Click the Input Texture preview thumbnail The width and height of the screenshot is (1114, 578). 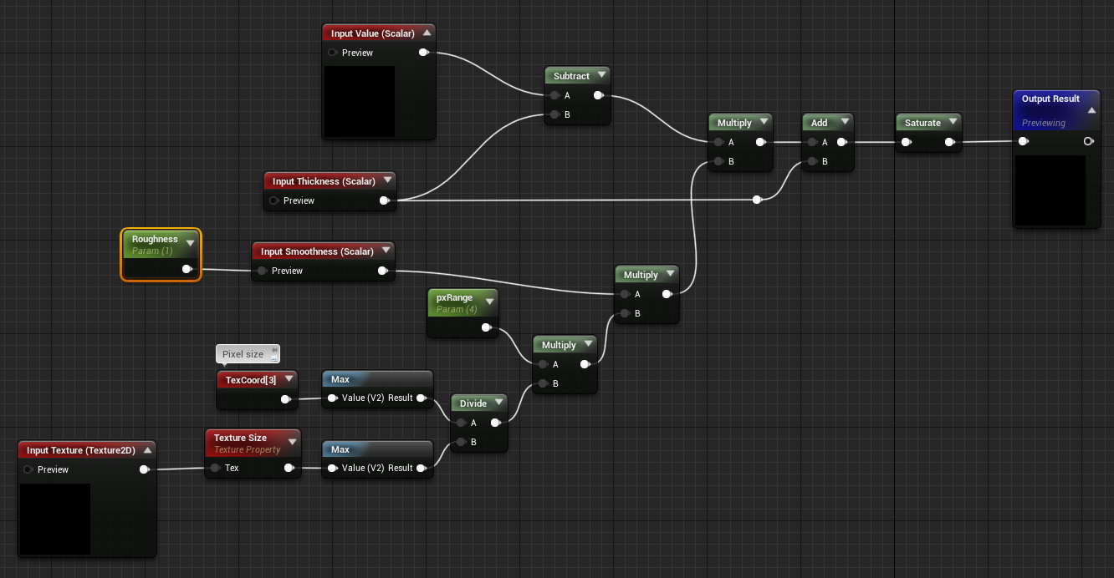point(55,519)
